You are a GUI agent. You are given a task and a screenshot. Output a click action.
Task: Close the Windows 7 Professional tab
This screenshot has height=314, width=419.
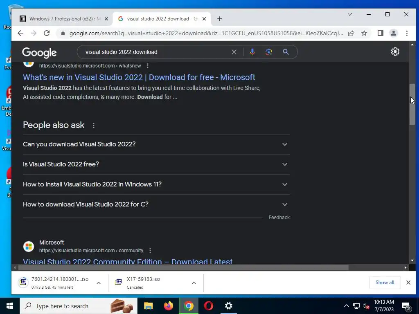pos(106,19)
